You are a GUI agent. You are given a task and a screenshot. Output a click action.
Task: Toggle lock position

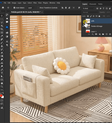[x=93, y=16]
